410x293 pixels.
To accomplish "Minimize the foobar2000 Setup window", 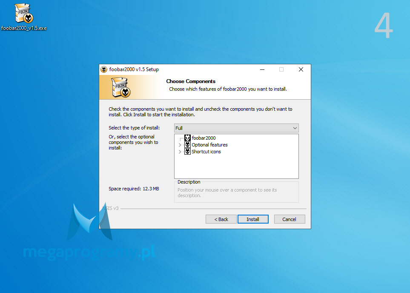I will point(262,69).
